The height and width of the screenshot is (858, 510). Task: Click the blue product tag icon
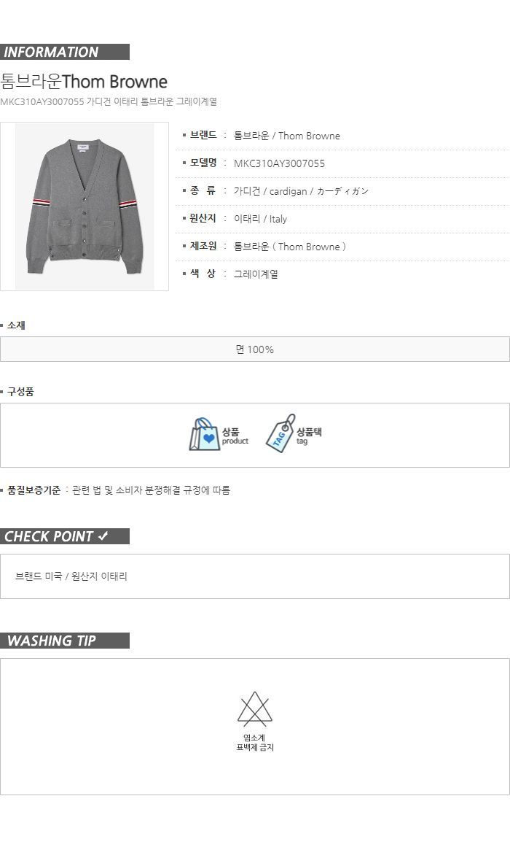280,434
